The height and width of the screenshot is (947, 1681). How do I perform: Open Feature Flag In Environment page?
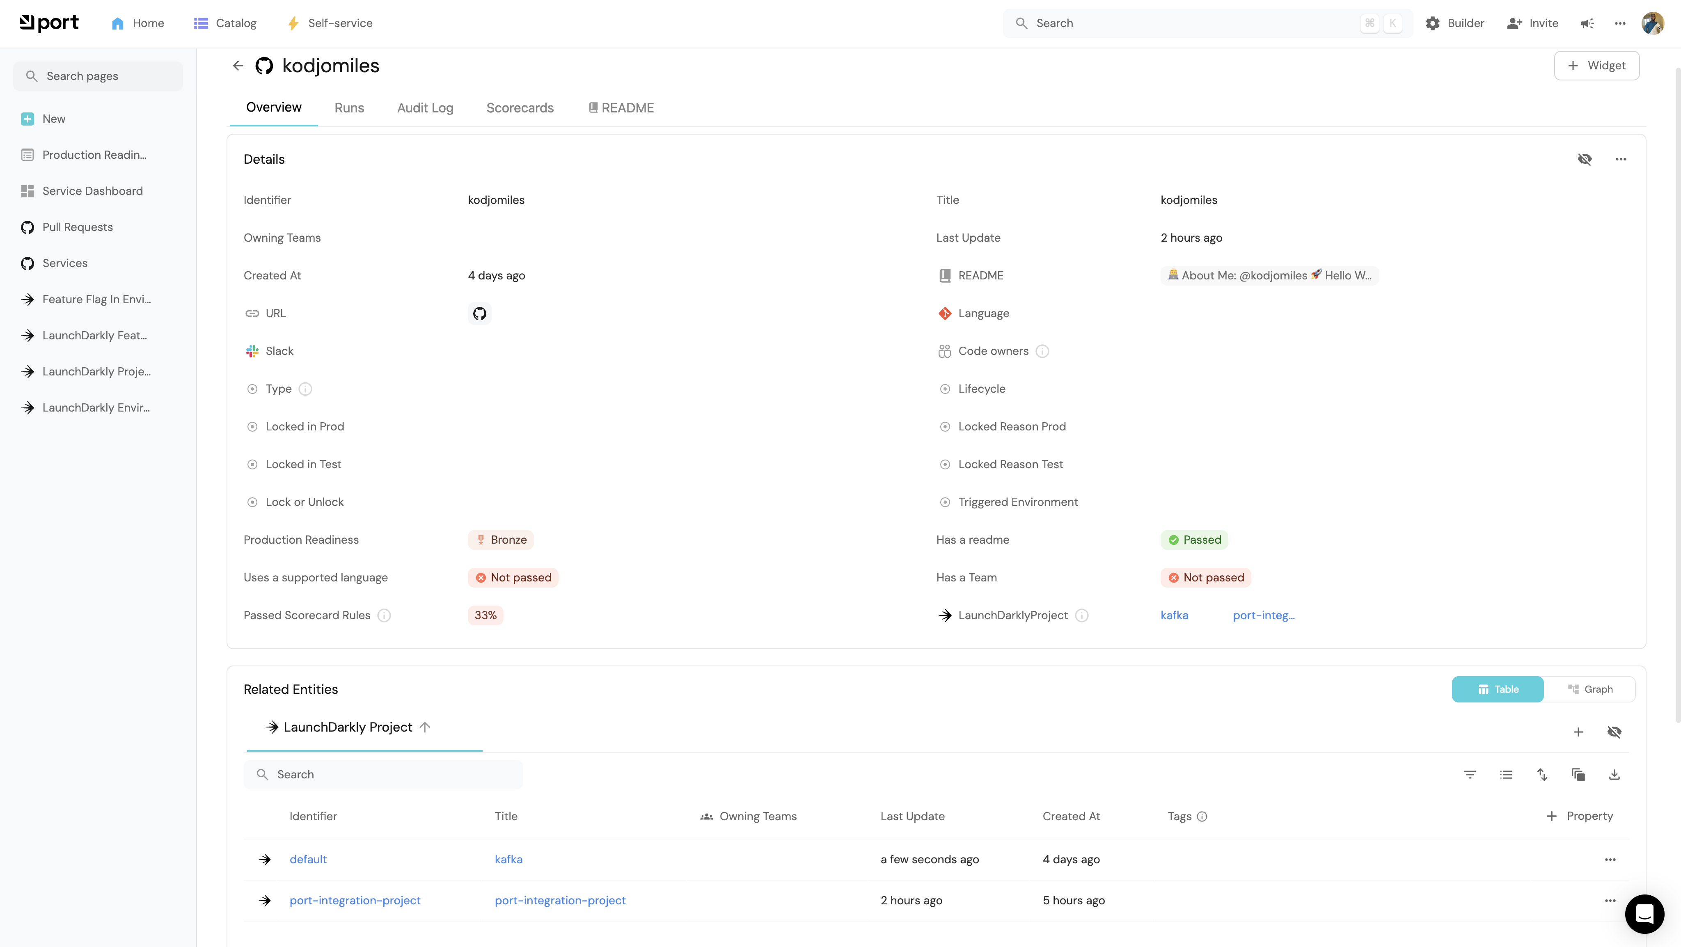click(85, 300)
